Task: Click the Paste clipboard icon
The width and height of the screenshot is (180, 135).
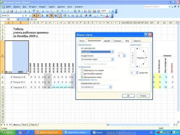Action: pyautogui.click(x=51, y=11)
